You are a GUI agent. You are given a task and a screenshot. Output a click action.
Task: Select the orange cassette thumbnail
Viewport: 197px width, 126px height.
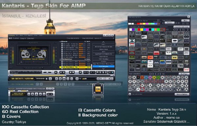150,57
